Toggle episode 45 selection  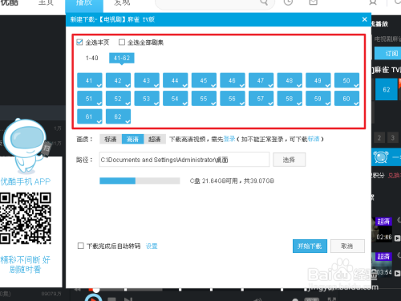[204, 80]
